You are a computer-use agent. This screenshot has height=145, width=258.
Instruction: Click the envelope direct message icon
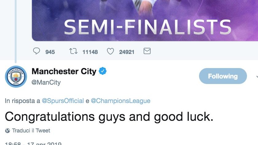click(x=147, y=51)
